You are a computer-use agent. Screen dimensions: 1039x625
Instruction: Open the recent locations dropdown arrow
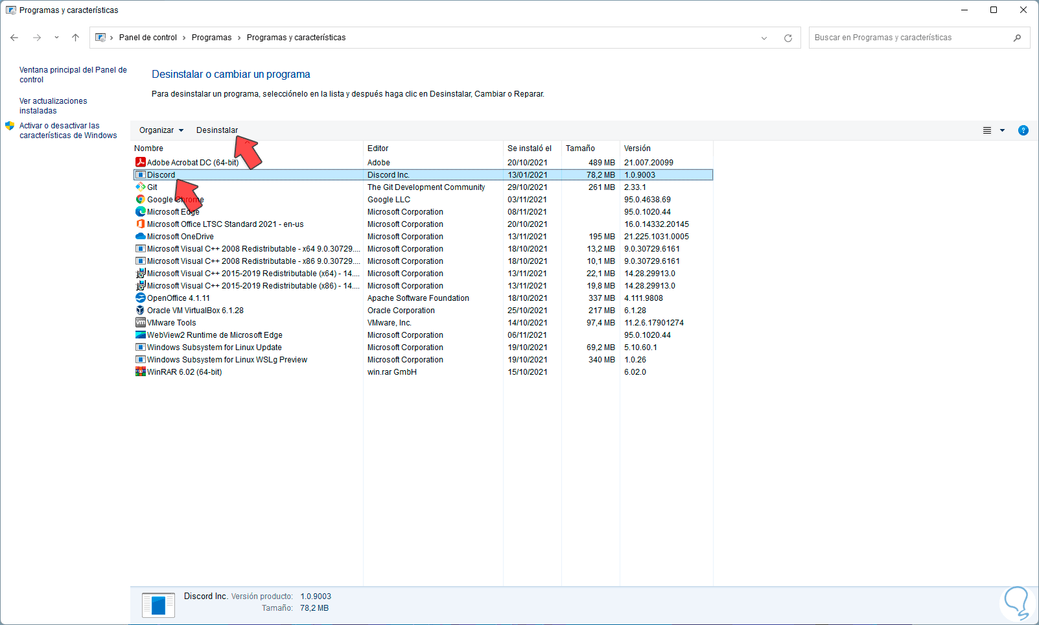pyautogui.click(x=56, y=38)
